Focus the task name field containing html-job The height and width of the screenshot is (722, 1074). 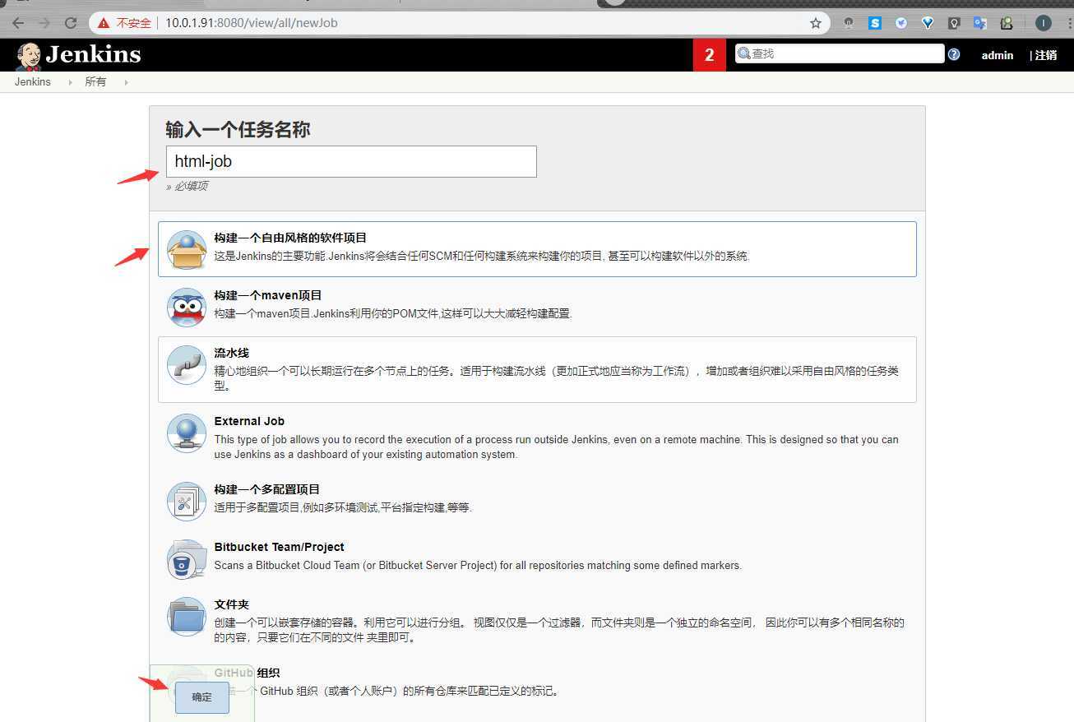(351, 161)
